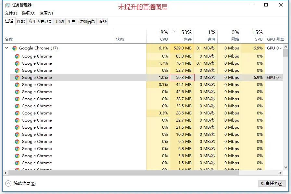Minimize the Task Manager window

(251, 5)
